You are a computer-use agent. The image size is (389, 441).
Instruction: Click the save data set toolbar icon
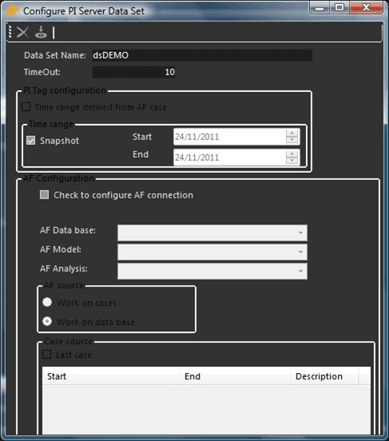click(x=41, y=32)
